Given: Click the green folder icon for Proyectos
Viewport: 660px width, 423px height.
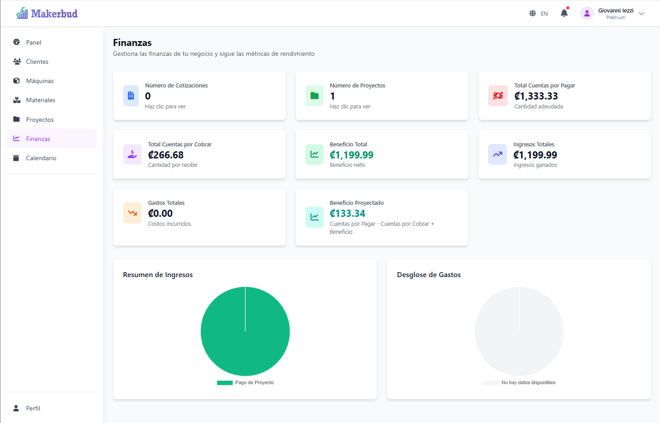Looking at the screenshot, I should click(x=315, y=95).
